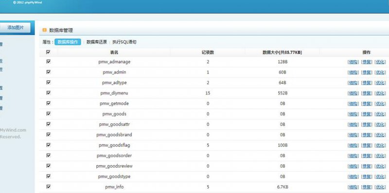The width and height of the screenshot is (389, 193).
Task: Click 修复 in the pmw_goodstype row
Action: (367, 176)
